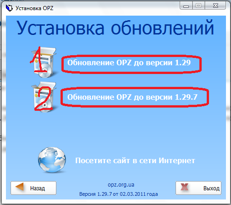This screenshot has height=205, width=231.
Task: Exit the installer via Выход button
Action: pyautogui.click(x=198, y=188)
